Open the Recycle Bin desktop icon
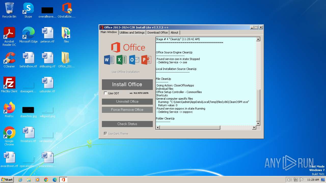 coord(9,10)
